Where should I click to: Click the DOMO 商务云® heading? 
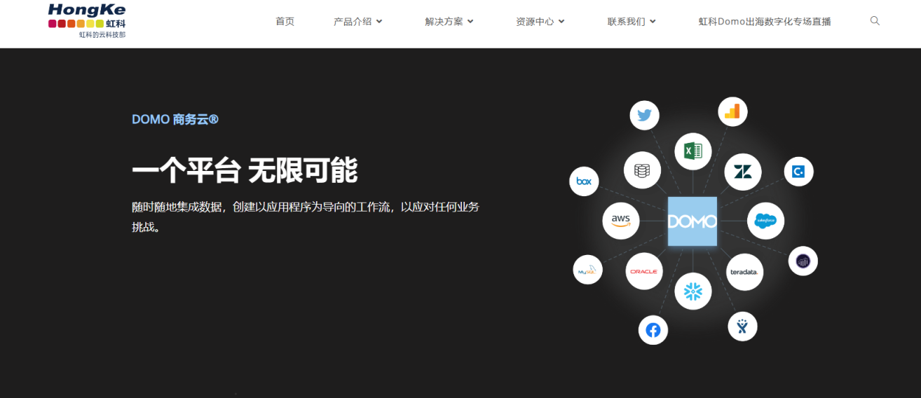[175, 120]
